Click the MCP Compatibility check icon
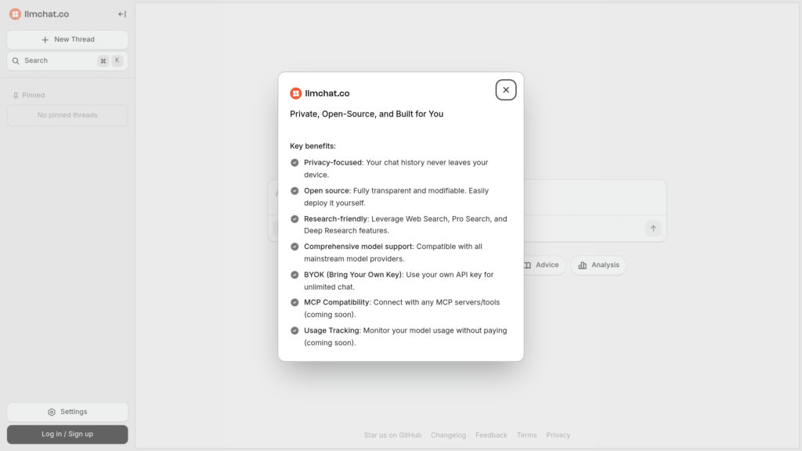The width and height of the screenshot is (802, 451). (x=294, y=302)
